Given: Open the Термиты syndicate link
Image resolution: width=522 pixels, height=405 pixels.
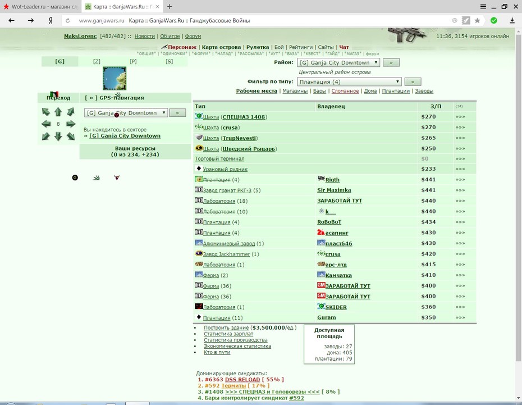Looking at the screenshot, I should (x=233, y=386).
